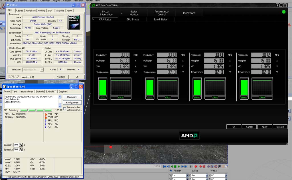Click the AMD logo at OverDrive bottom
The image size is (292, 180).
coord(189,135)
